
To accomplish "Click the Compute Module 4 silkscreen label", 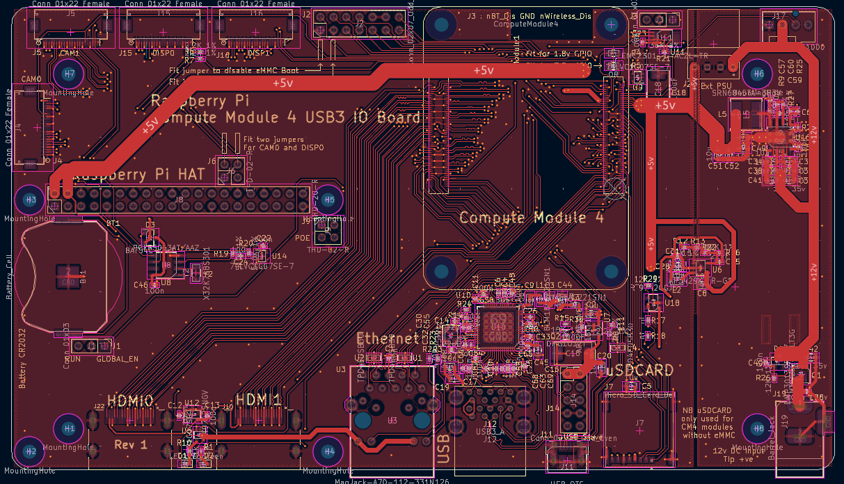I will click(531, 217).
